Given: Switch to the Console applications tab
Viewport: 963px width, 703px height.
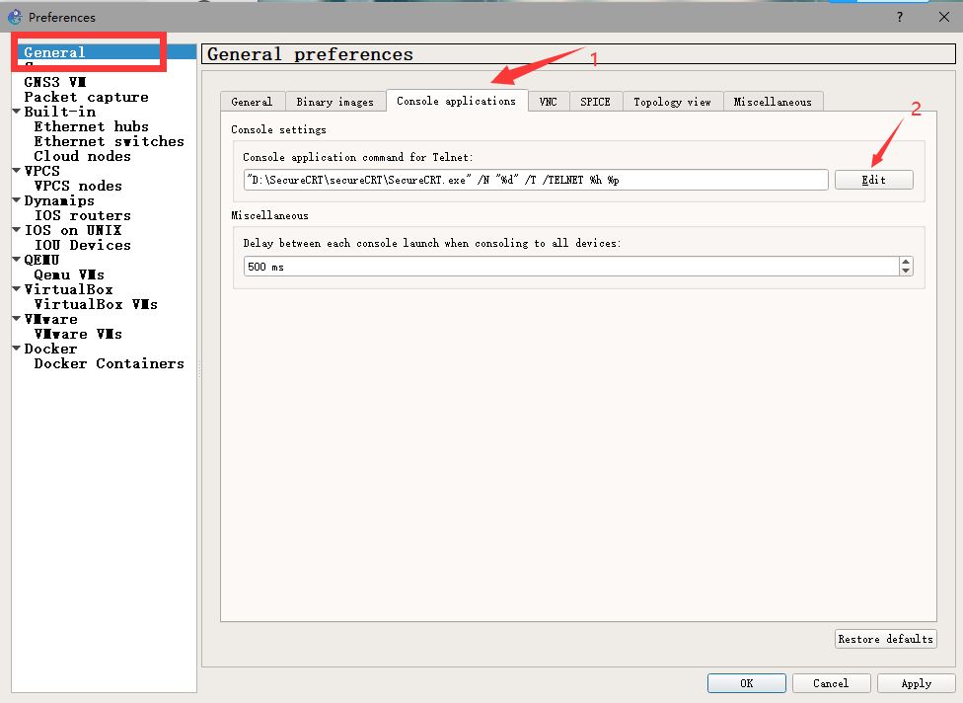Looking at the screenshot, I should 456,101.
